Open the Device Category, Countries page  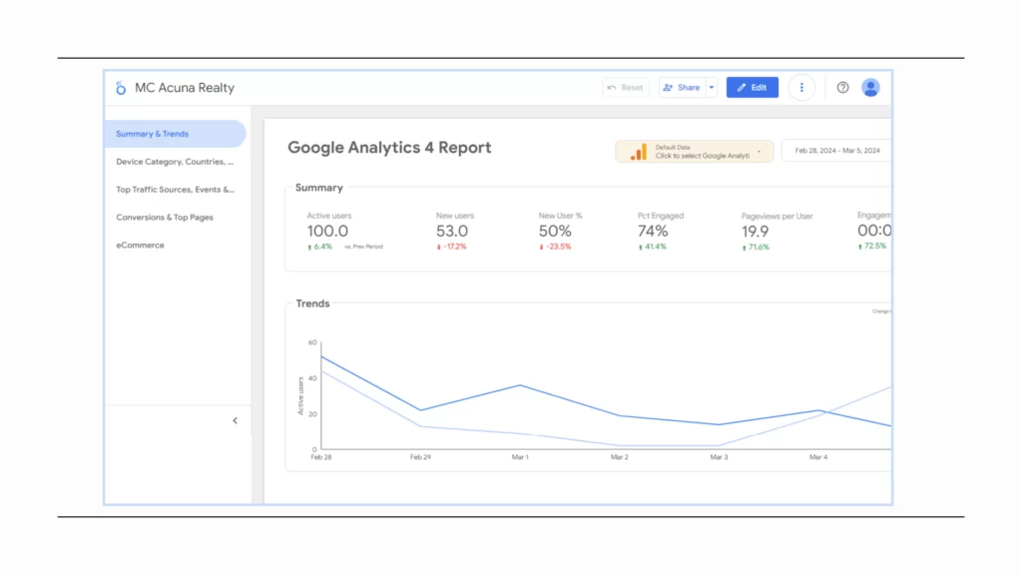[175, 162]
